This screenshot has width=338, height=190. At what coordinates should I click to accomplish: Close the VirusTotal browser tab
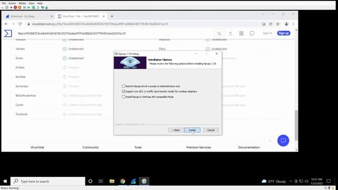[x=104, y=16]
